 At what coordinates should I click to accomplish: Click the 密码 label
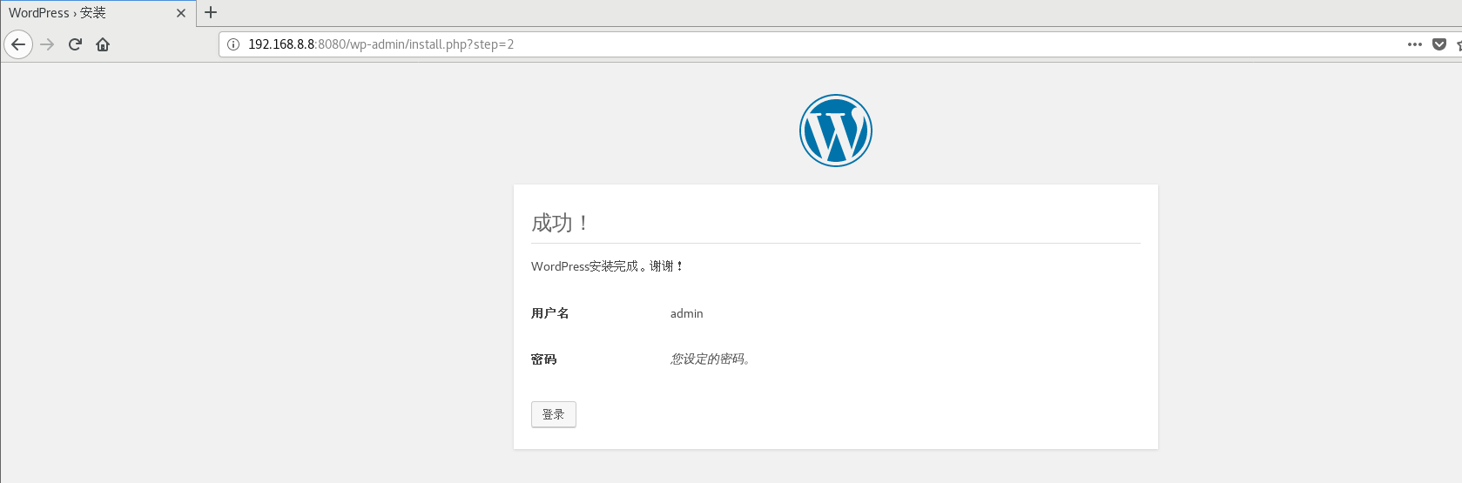544,359
